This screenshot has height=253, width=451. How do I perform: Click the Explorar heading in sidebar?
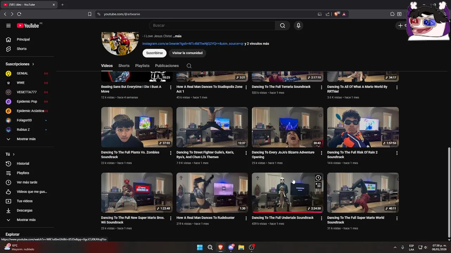pyautogui.click(x=12, y=234)
